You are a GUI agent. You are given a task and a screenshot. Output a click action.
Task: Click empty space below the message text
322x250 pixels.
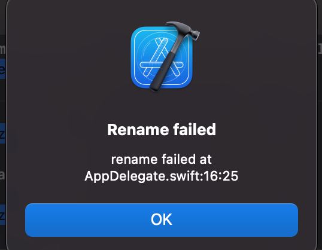point(162,193)
